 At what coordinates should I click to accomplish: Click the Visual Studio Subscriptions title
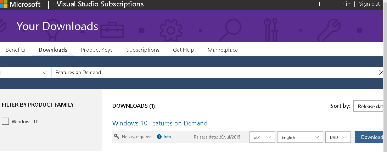[100, 4]
